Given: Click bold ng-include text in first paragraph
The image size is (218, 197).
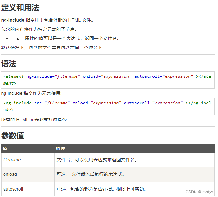Looking at the screenshot, I should click(13, 20).
